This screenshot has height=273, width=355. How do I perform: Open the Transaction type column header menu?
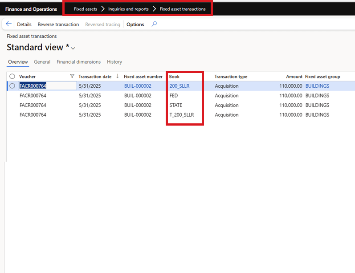coord(231,77)
